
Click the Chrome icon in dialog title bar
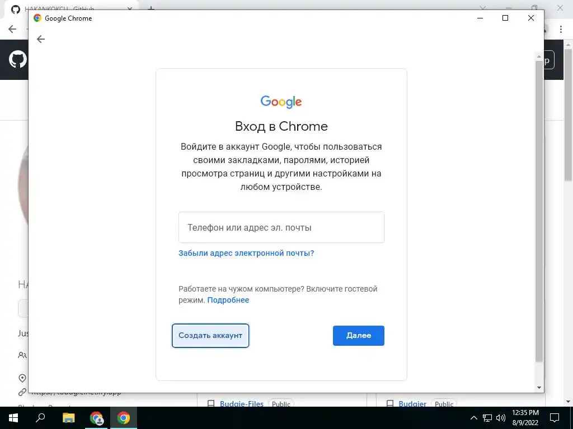pos(37,18)
